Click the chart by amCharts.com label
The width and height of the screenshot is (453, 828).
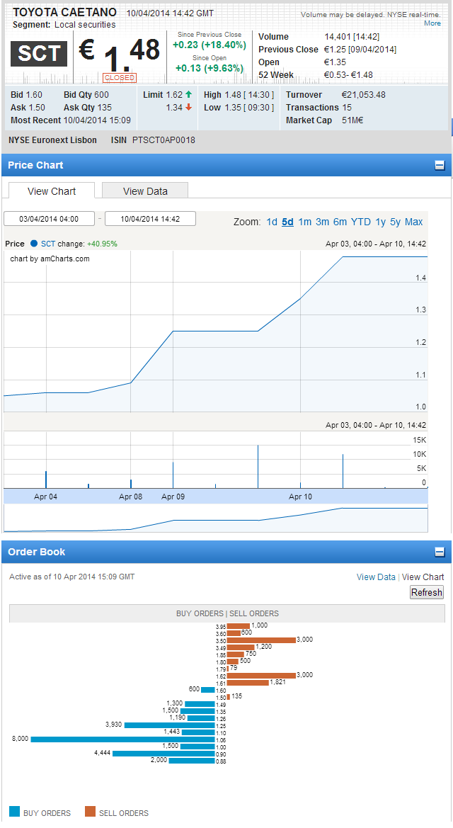[x=50, y=259]
